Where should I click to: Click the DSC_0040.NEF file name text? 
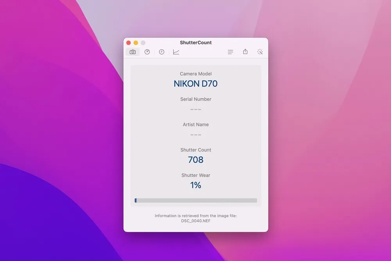click(195, 221)
